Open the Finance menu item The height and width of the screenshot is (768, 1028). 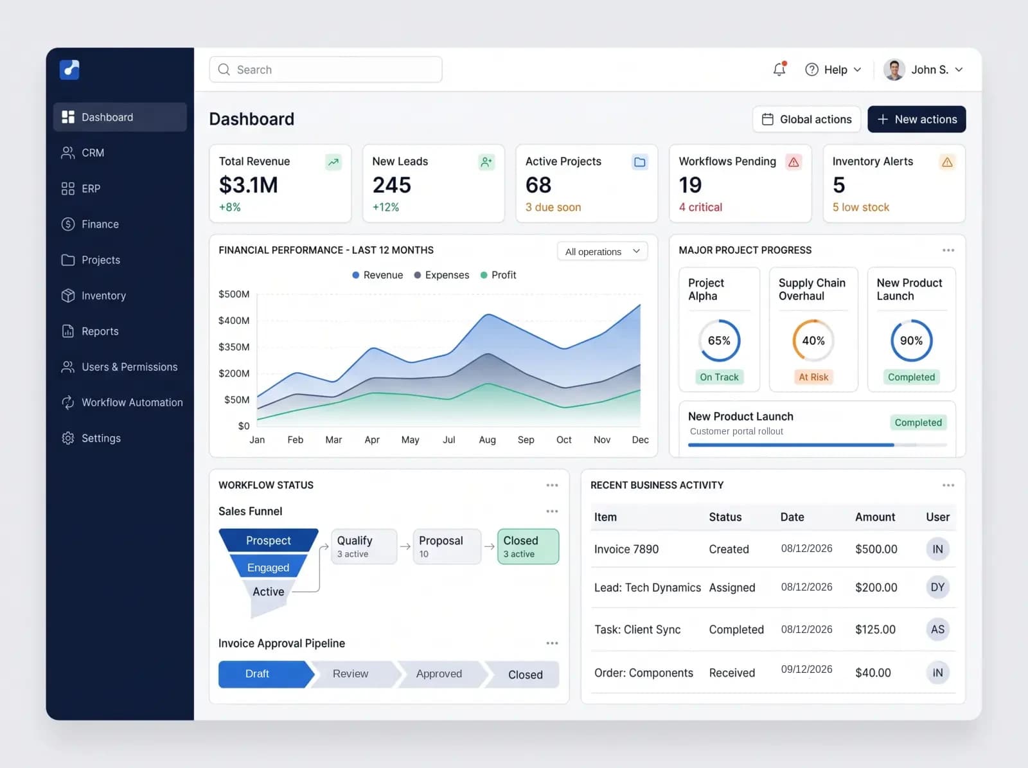click(120, 224)
